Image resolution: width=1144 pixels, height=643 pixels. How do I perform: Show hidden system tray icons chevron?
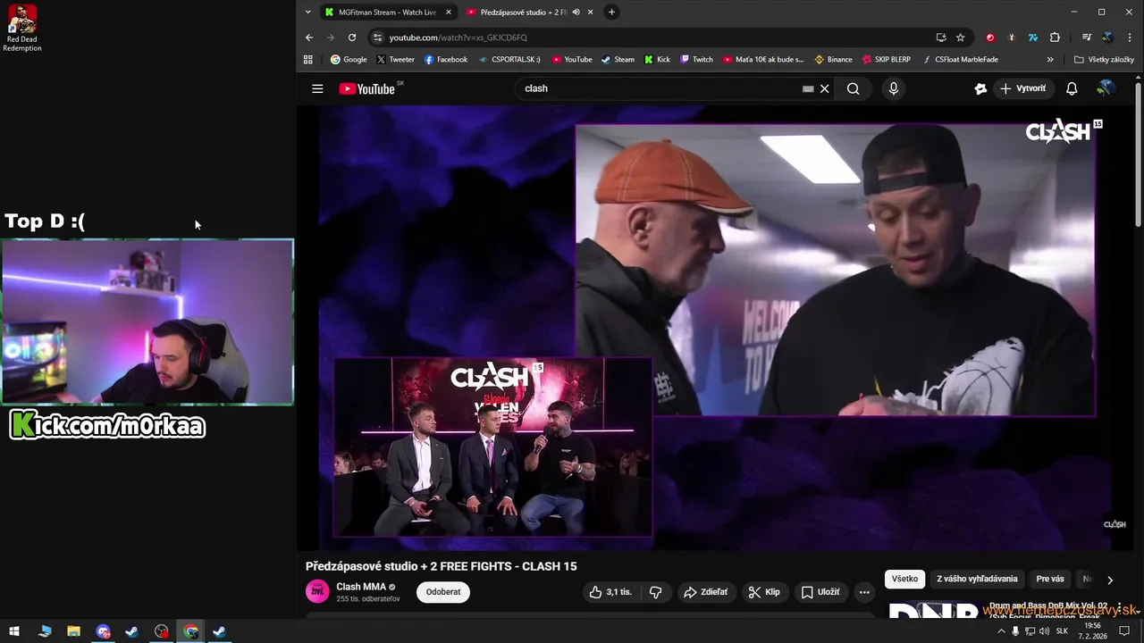point(1001,631)
